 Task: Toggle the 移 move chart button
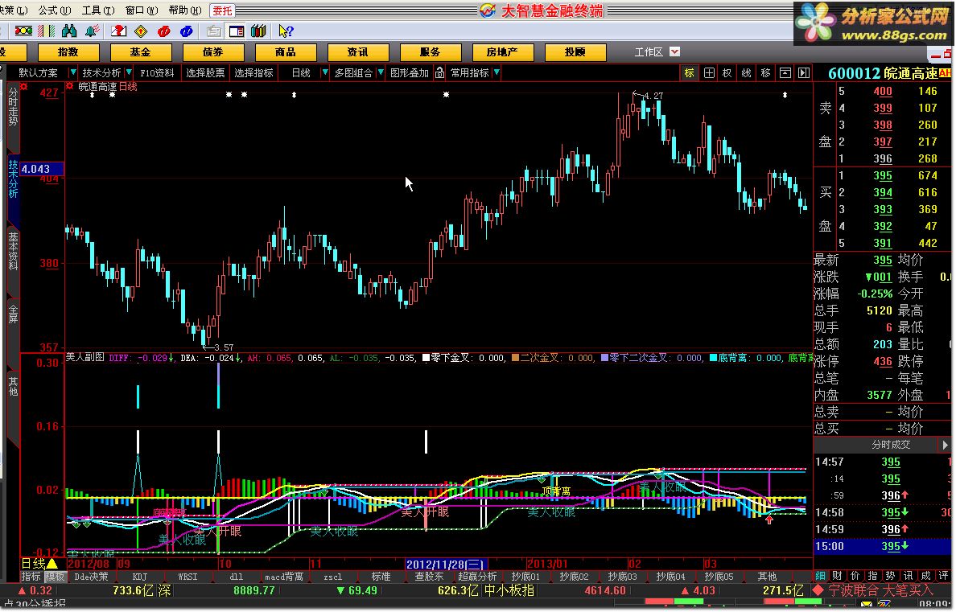(x=766, y=73)
